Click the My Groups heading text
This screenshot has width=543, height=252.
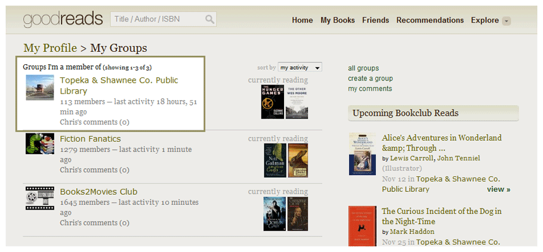pos(119,48)
